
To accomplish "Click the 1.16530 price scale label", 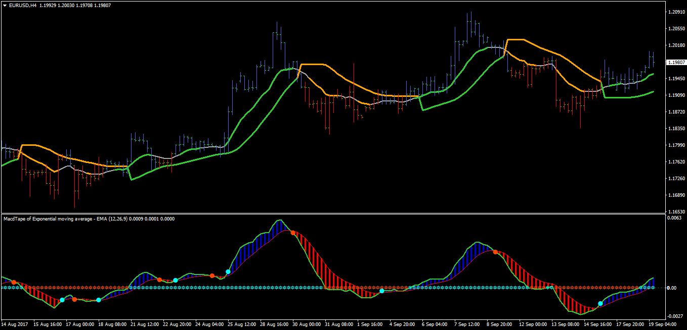I will (676, 211).
